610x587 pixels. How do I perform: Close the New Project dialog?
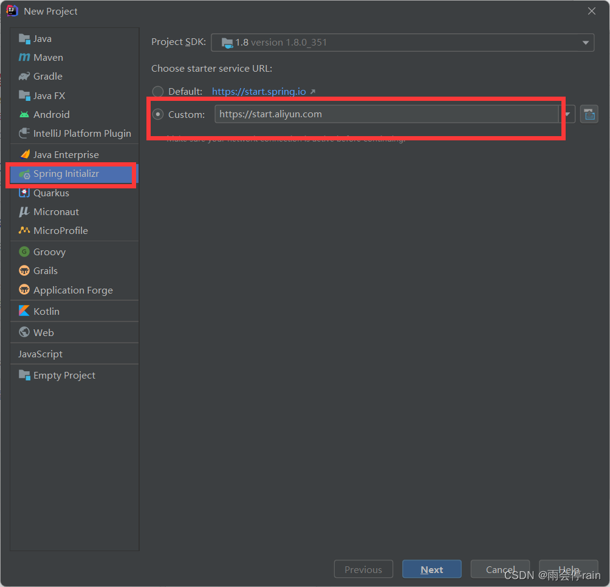pyautogui.click(x=592, y=11)
